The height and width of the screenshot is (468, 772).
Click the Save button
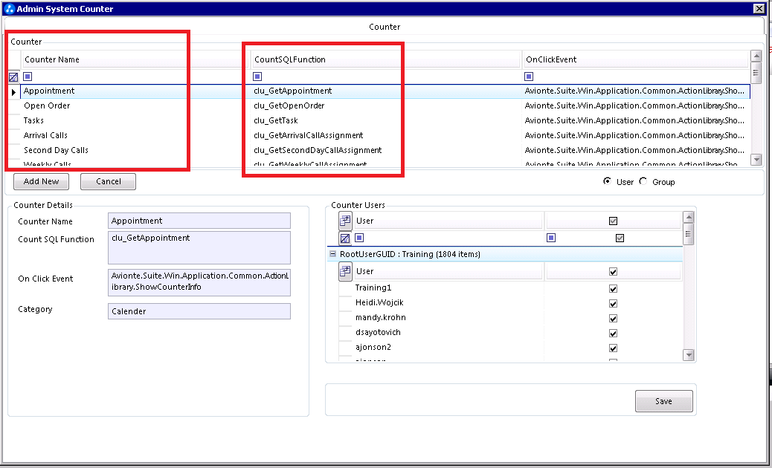click(663, 401)
